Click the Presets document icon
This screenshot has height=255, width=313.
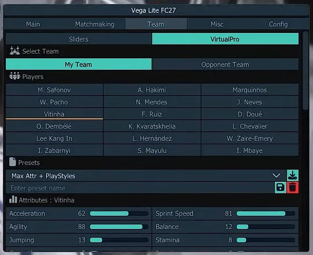[13, 162]
